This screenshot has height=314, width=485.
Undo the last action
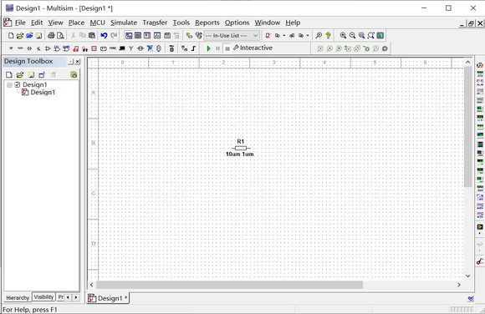[104, 36]
